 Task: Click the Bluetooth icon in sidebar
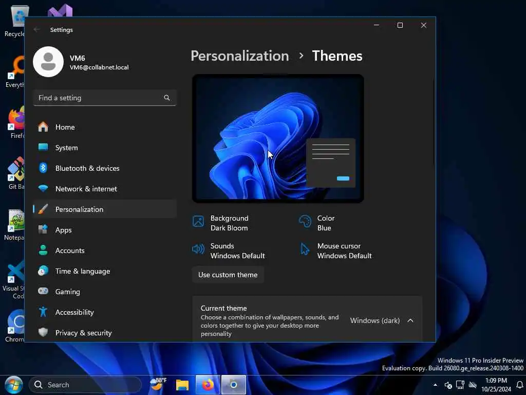pyautogui.click(x=43, y=168)
